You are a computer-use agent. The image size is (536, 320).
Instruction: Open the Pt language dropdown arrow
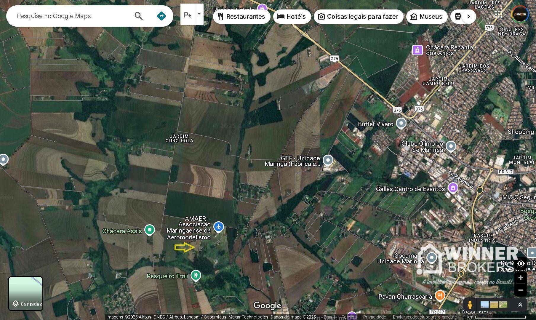[199, 14]
